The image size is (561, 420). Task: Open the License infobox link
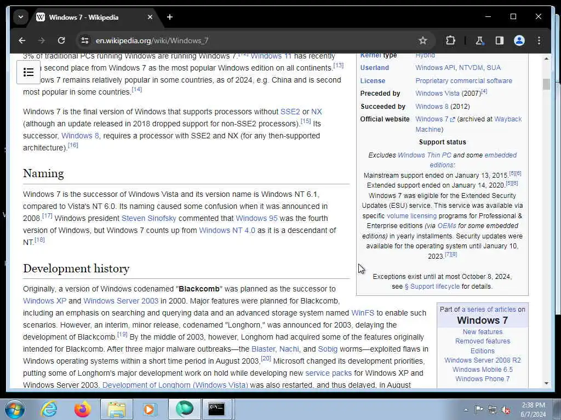(373, 81)
